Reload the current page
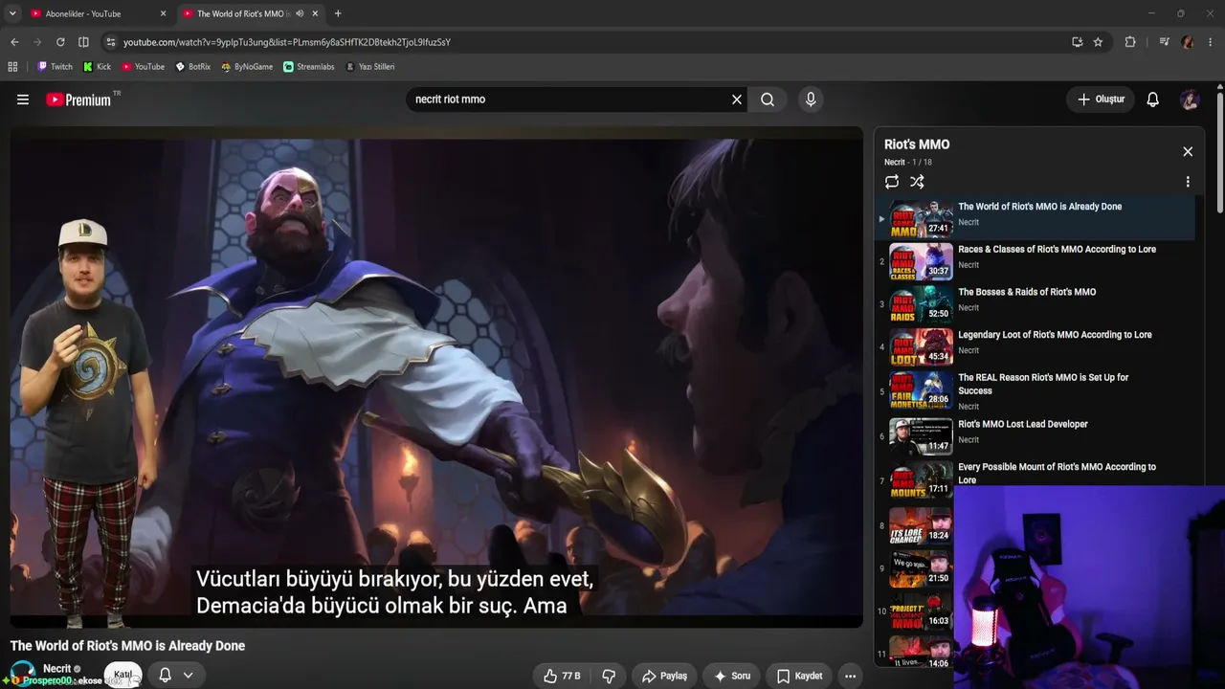Viewport: 1225px width, 689px height. tap(60, 42)
